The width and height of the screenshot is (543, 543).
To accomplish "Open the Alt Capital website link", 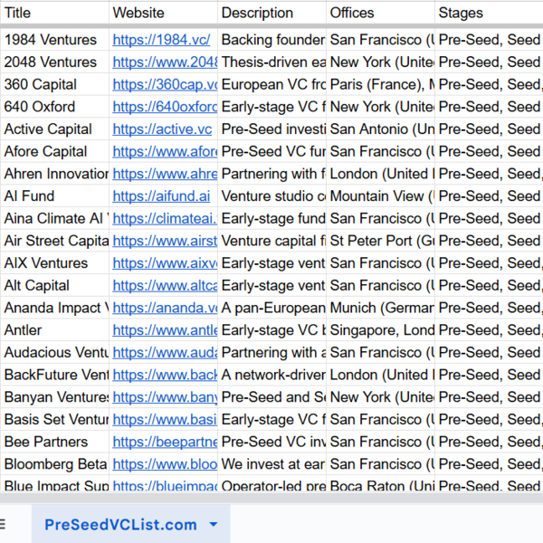I will (165, 285).
